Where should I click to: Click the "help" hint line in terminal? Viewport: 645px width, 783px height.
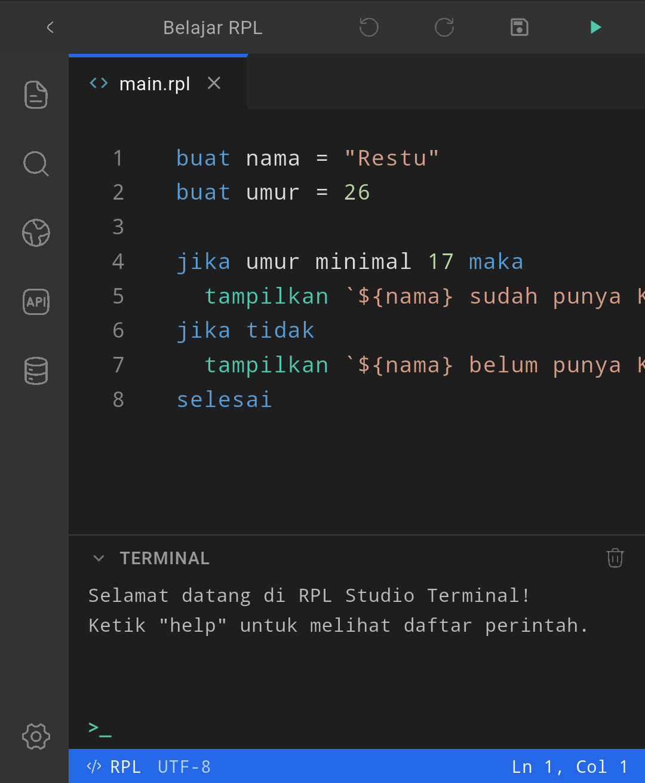[x=338, y=626]
